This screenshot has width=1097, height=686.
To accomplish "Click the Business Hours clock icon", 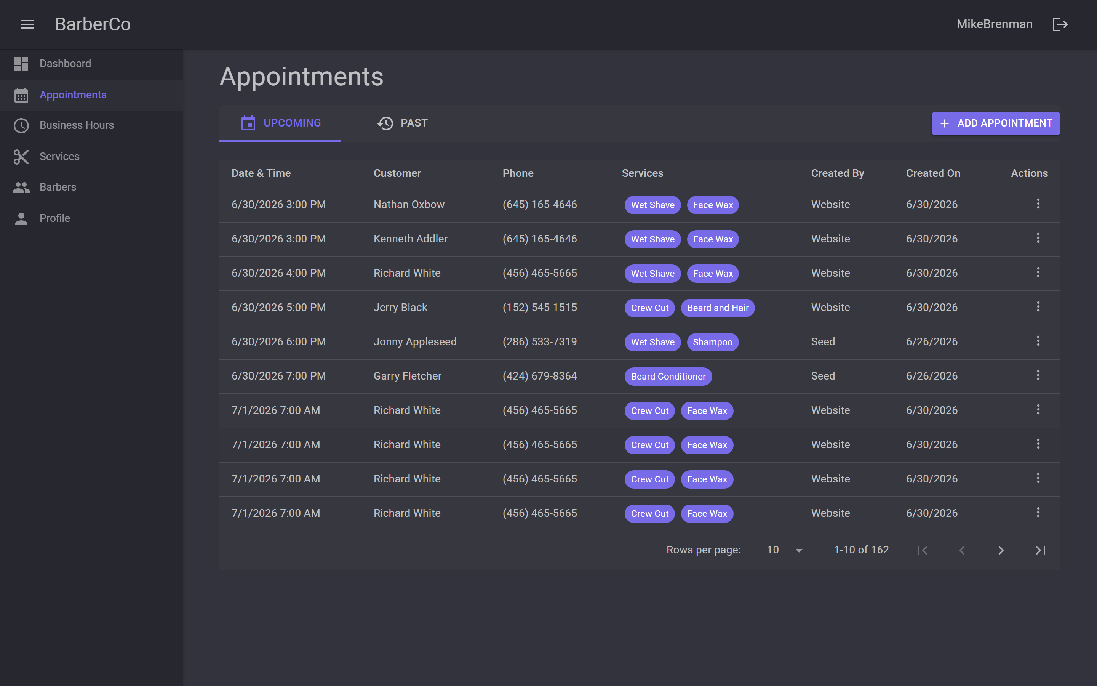I will pyautogui.click(x=21, y=126).
